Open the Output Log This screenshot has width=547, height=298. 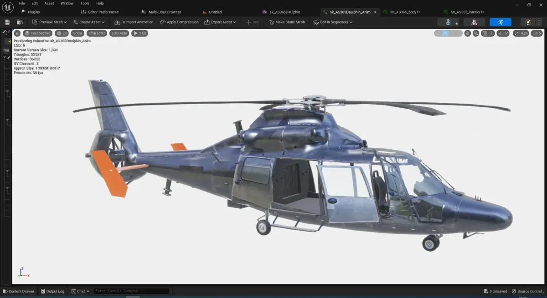tap(52, 291)
